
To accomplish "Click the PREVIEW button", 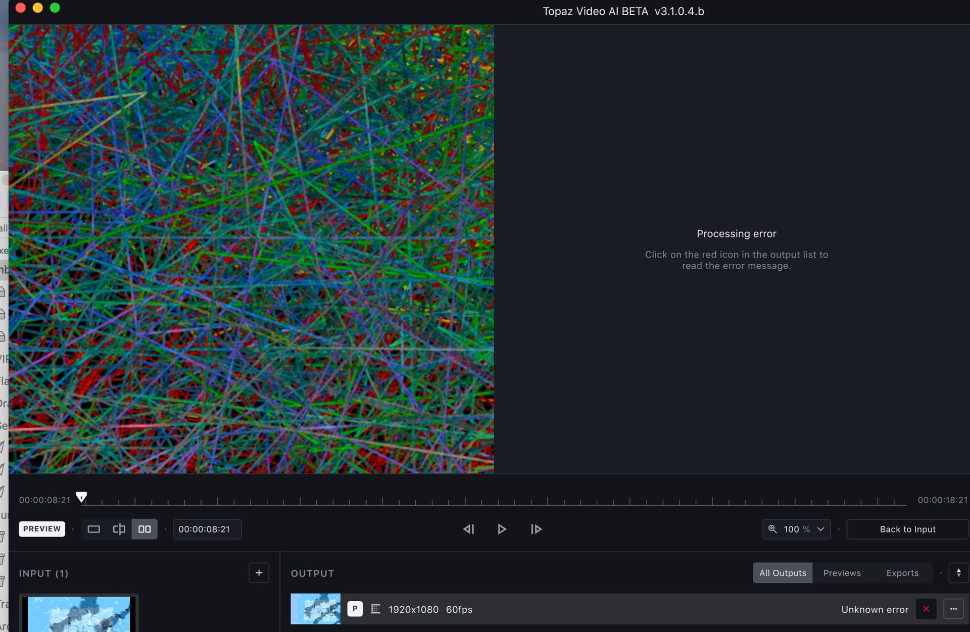I will click(42, 529).
